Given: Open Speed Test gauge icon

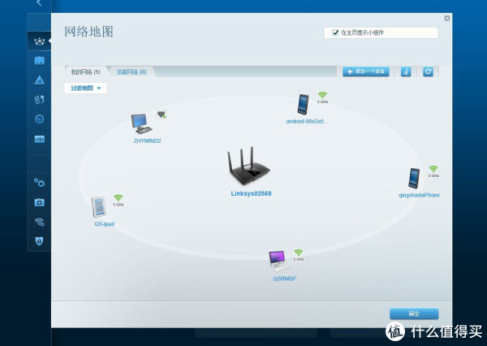Looking at the screenshot, I should coord(40,119).
